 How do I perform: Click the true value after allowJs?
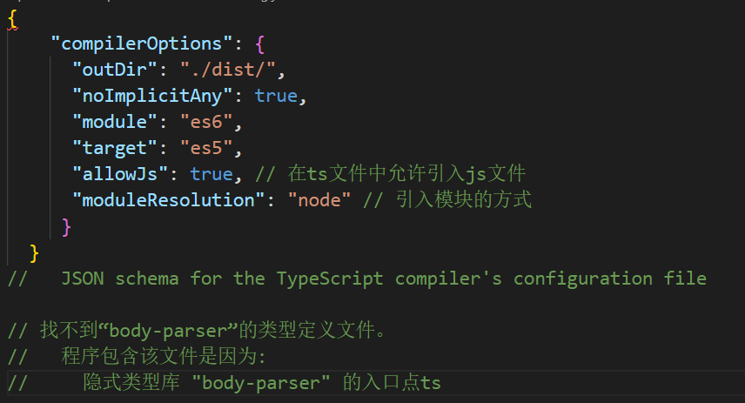(211, 174)
